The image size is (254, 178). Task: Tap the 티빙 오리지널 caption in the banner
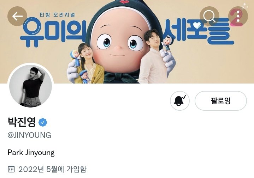[x=57, y=15]
